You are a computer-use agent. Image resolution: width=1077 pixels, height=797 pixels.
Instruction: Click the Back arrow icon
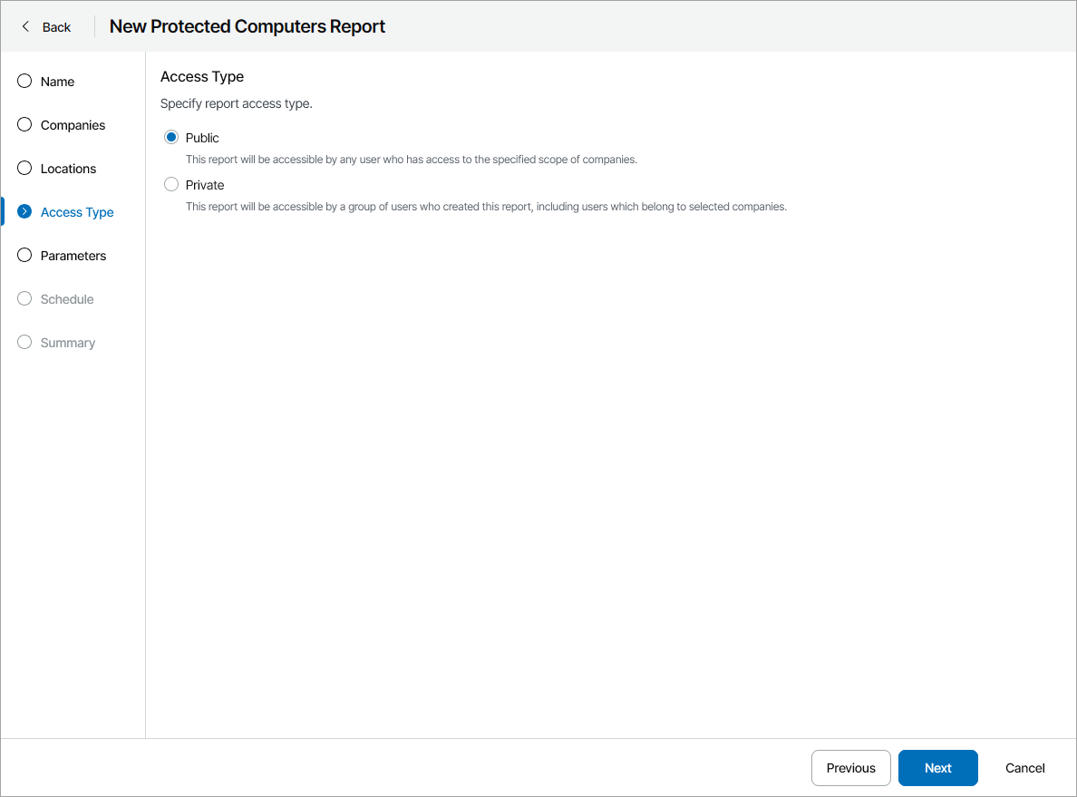point(25,27)
